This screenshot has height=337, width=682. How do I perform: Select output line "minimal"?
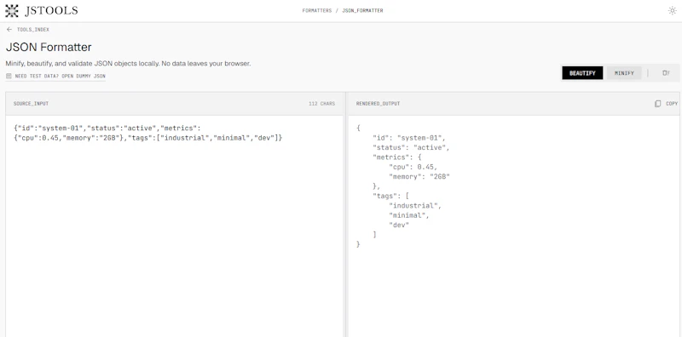[x=409, y=215]
